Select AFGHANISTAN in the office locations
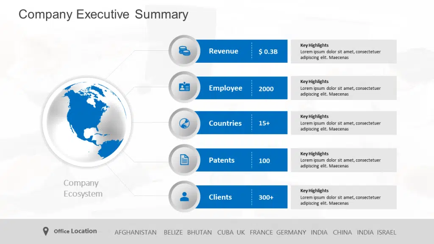This screenshot has height=244, width=434. click(135, 232)
